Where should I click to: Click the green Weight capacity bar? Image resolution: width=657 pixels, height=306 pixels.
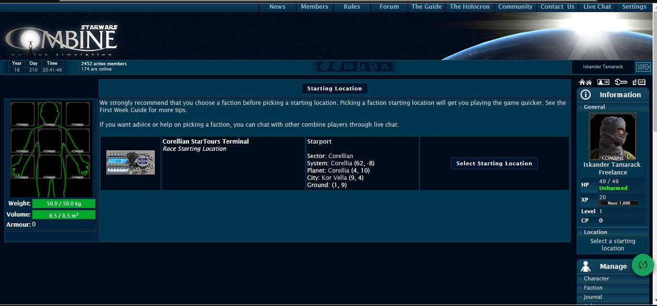tap(63, 204)
